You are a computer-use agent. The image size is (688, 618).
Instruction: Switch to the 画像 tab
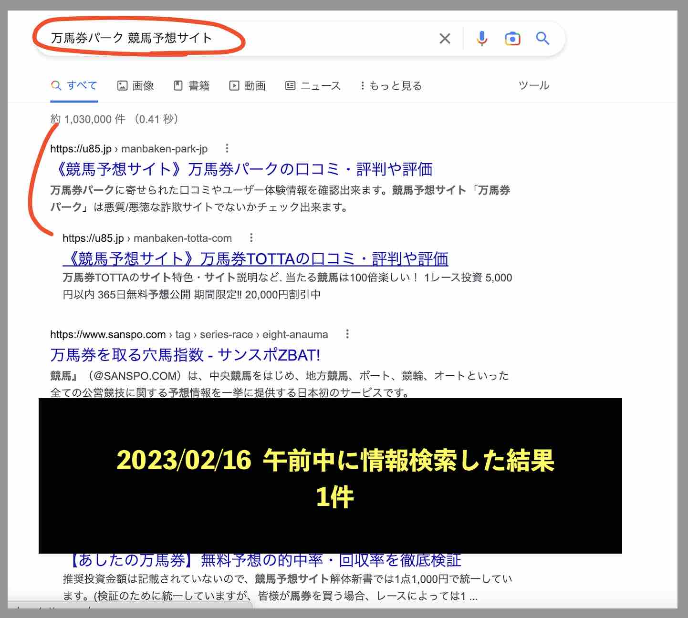pos(136,85)
